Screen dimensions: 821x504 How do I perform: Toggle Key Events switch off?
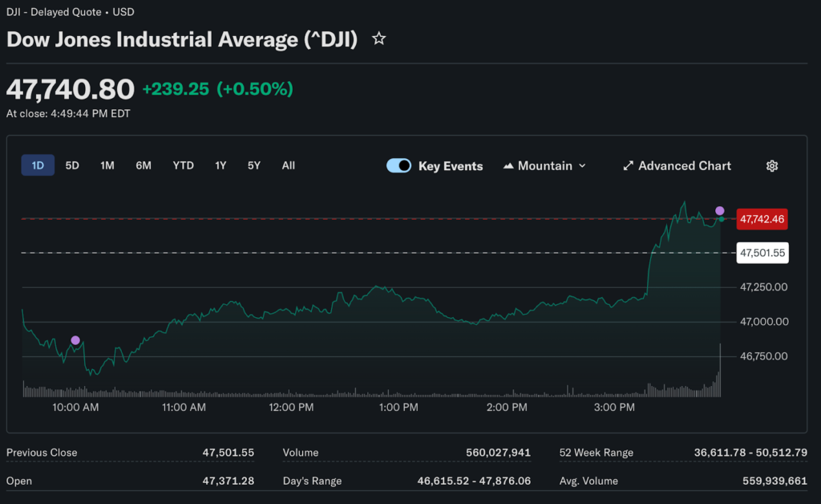tap(398, 166)
